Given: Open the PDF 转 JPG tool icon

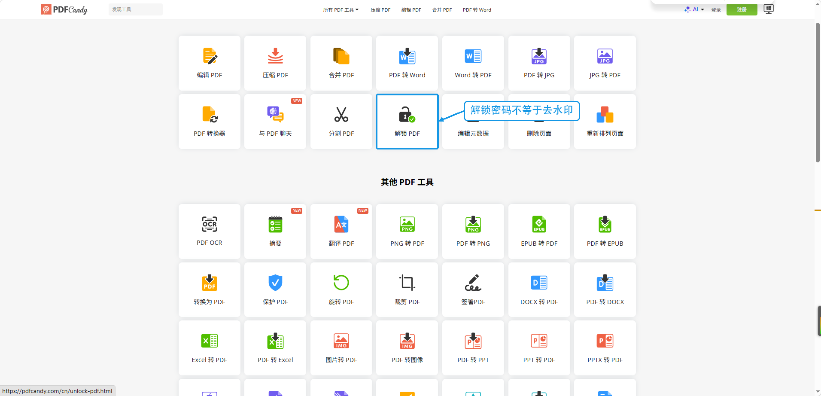Looking at the screenshot, I should tap(539, 56).
